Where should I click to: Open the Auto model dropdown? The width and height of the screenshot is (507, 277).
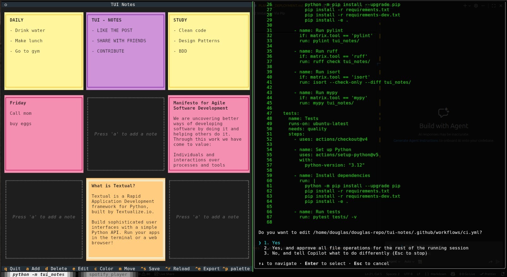(409, 262)
